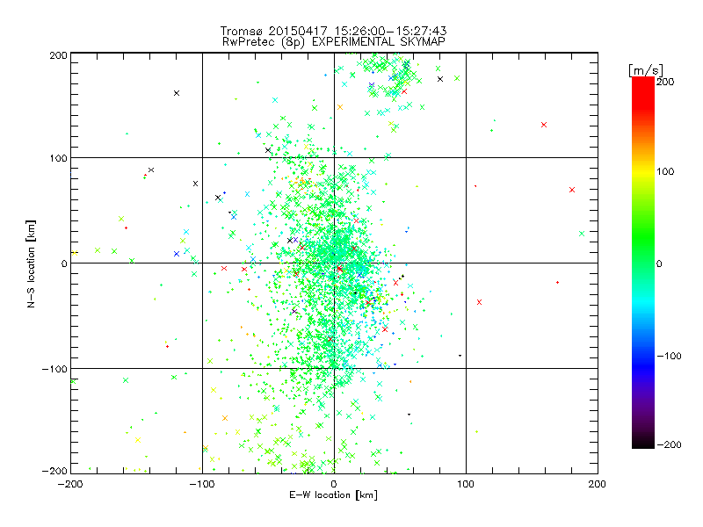Click the N-S axis tick label "100"
The width and height of the screenshot is (703, 527).
tap(58, 158)
